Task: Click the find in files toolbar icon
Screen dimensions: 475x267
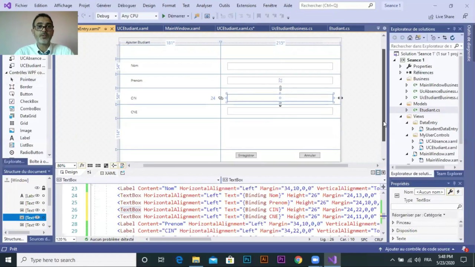Action: click(197, 16)
